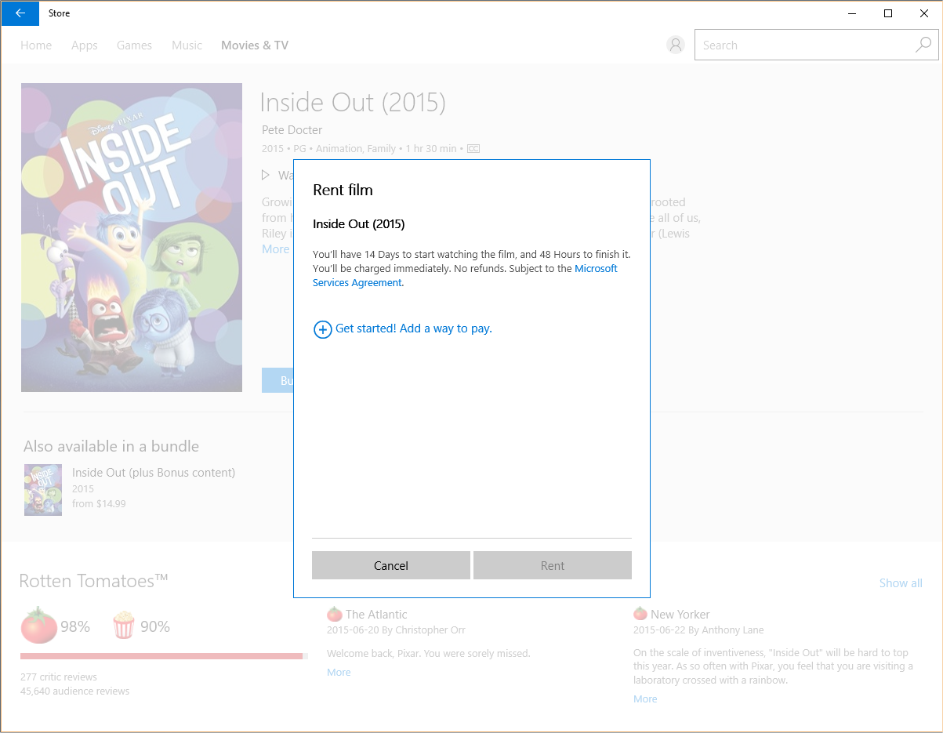Screen dimensions: 943x733
Task: Click 'Get started! Add a way to pay.'
Action: coord(414,328)
